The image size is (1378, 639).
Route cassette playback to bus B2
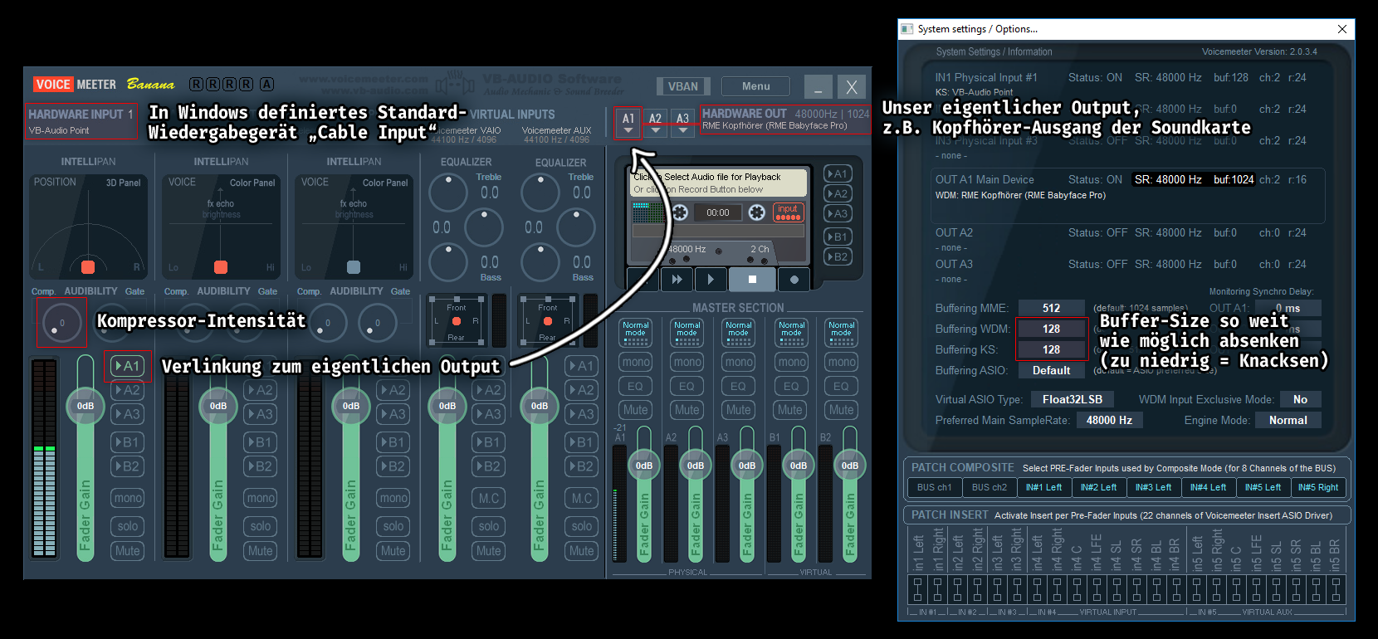837,256
